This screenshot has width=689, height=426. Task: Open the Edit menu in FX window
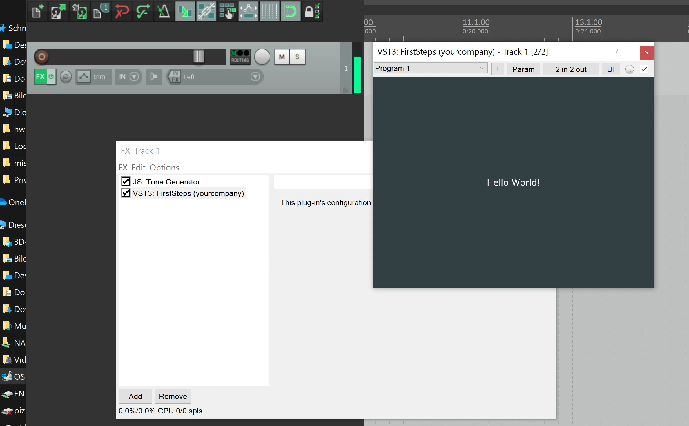click(x=139, y=168)
